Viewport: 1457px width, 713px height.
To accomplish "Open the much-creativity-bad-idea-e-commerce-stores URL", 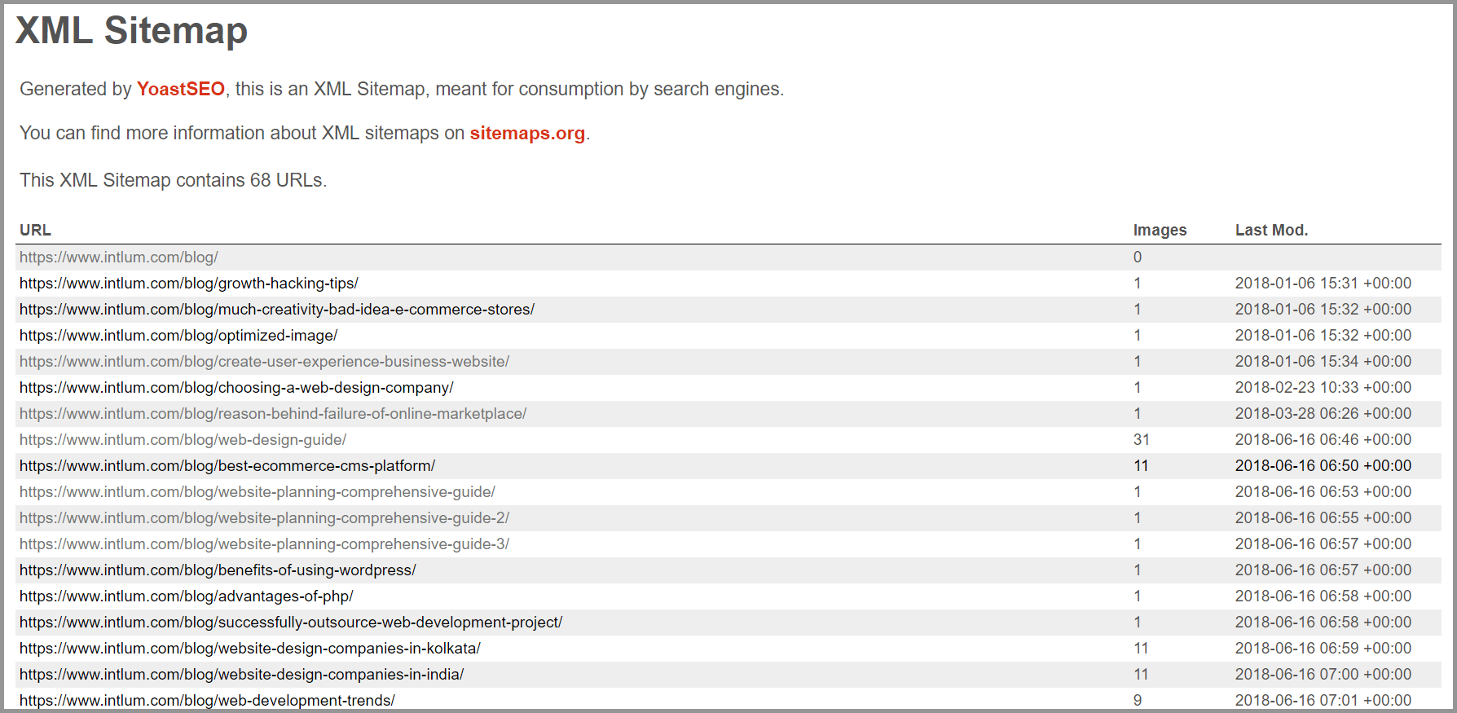I will (x=277, y=310).
